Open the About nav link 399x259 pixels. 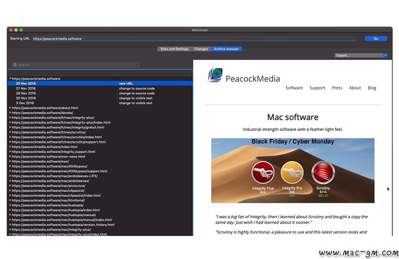click(x=355, y=88)
